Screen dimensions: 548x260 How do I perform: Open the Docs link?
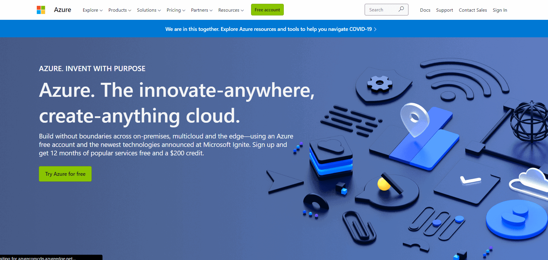point(425,10)
